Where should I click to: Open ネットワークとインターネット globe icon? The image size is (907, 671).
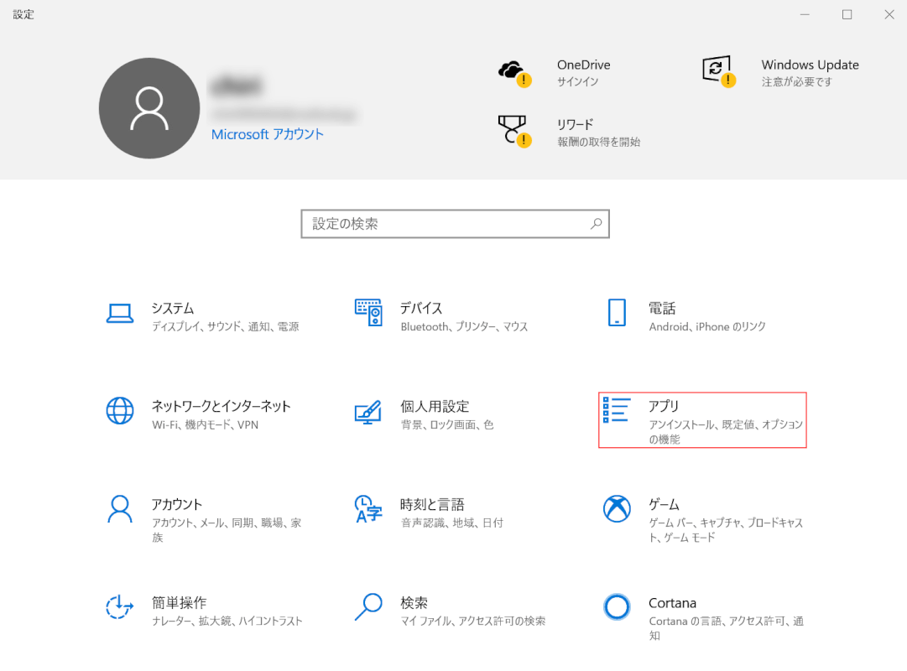[120, 411]
